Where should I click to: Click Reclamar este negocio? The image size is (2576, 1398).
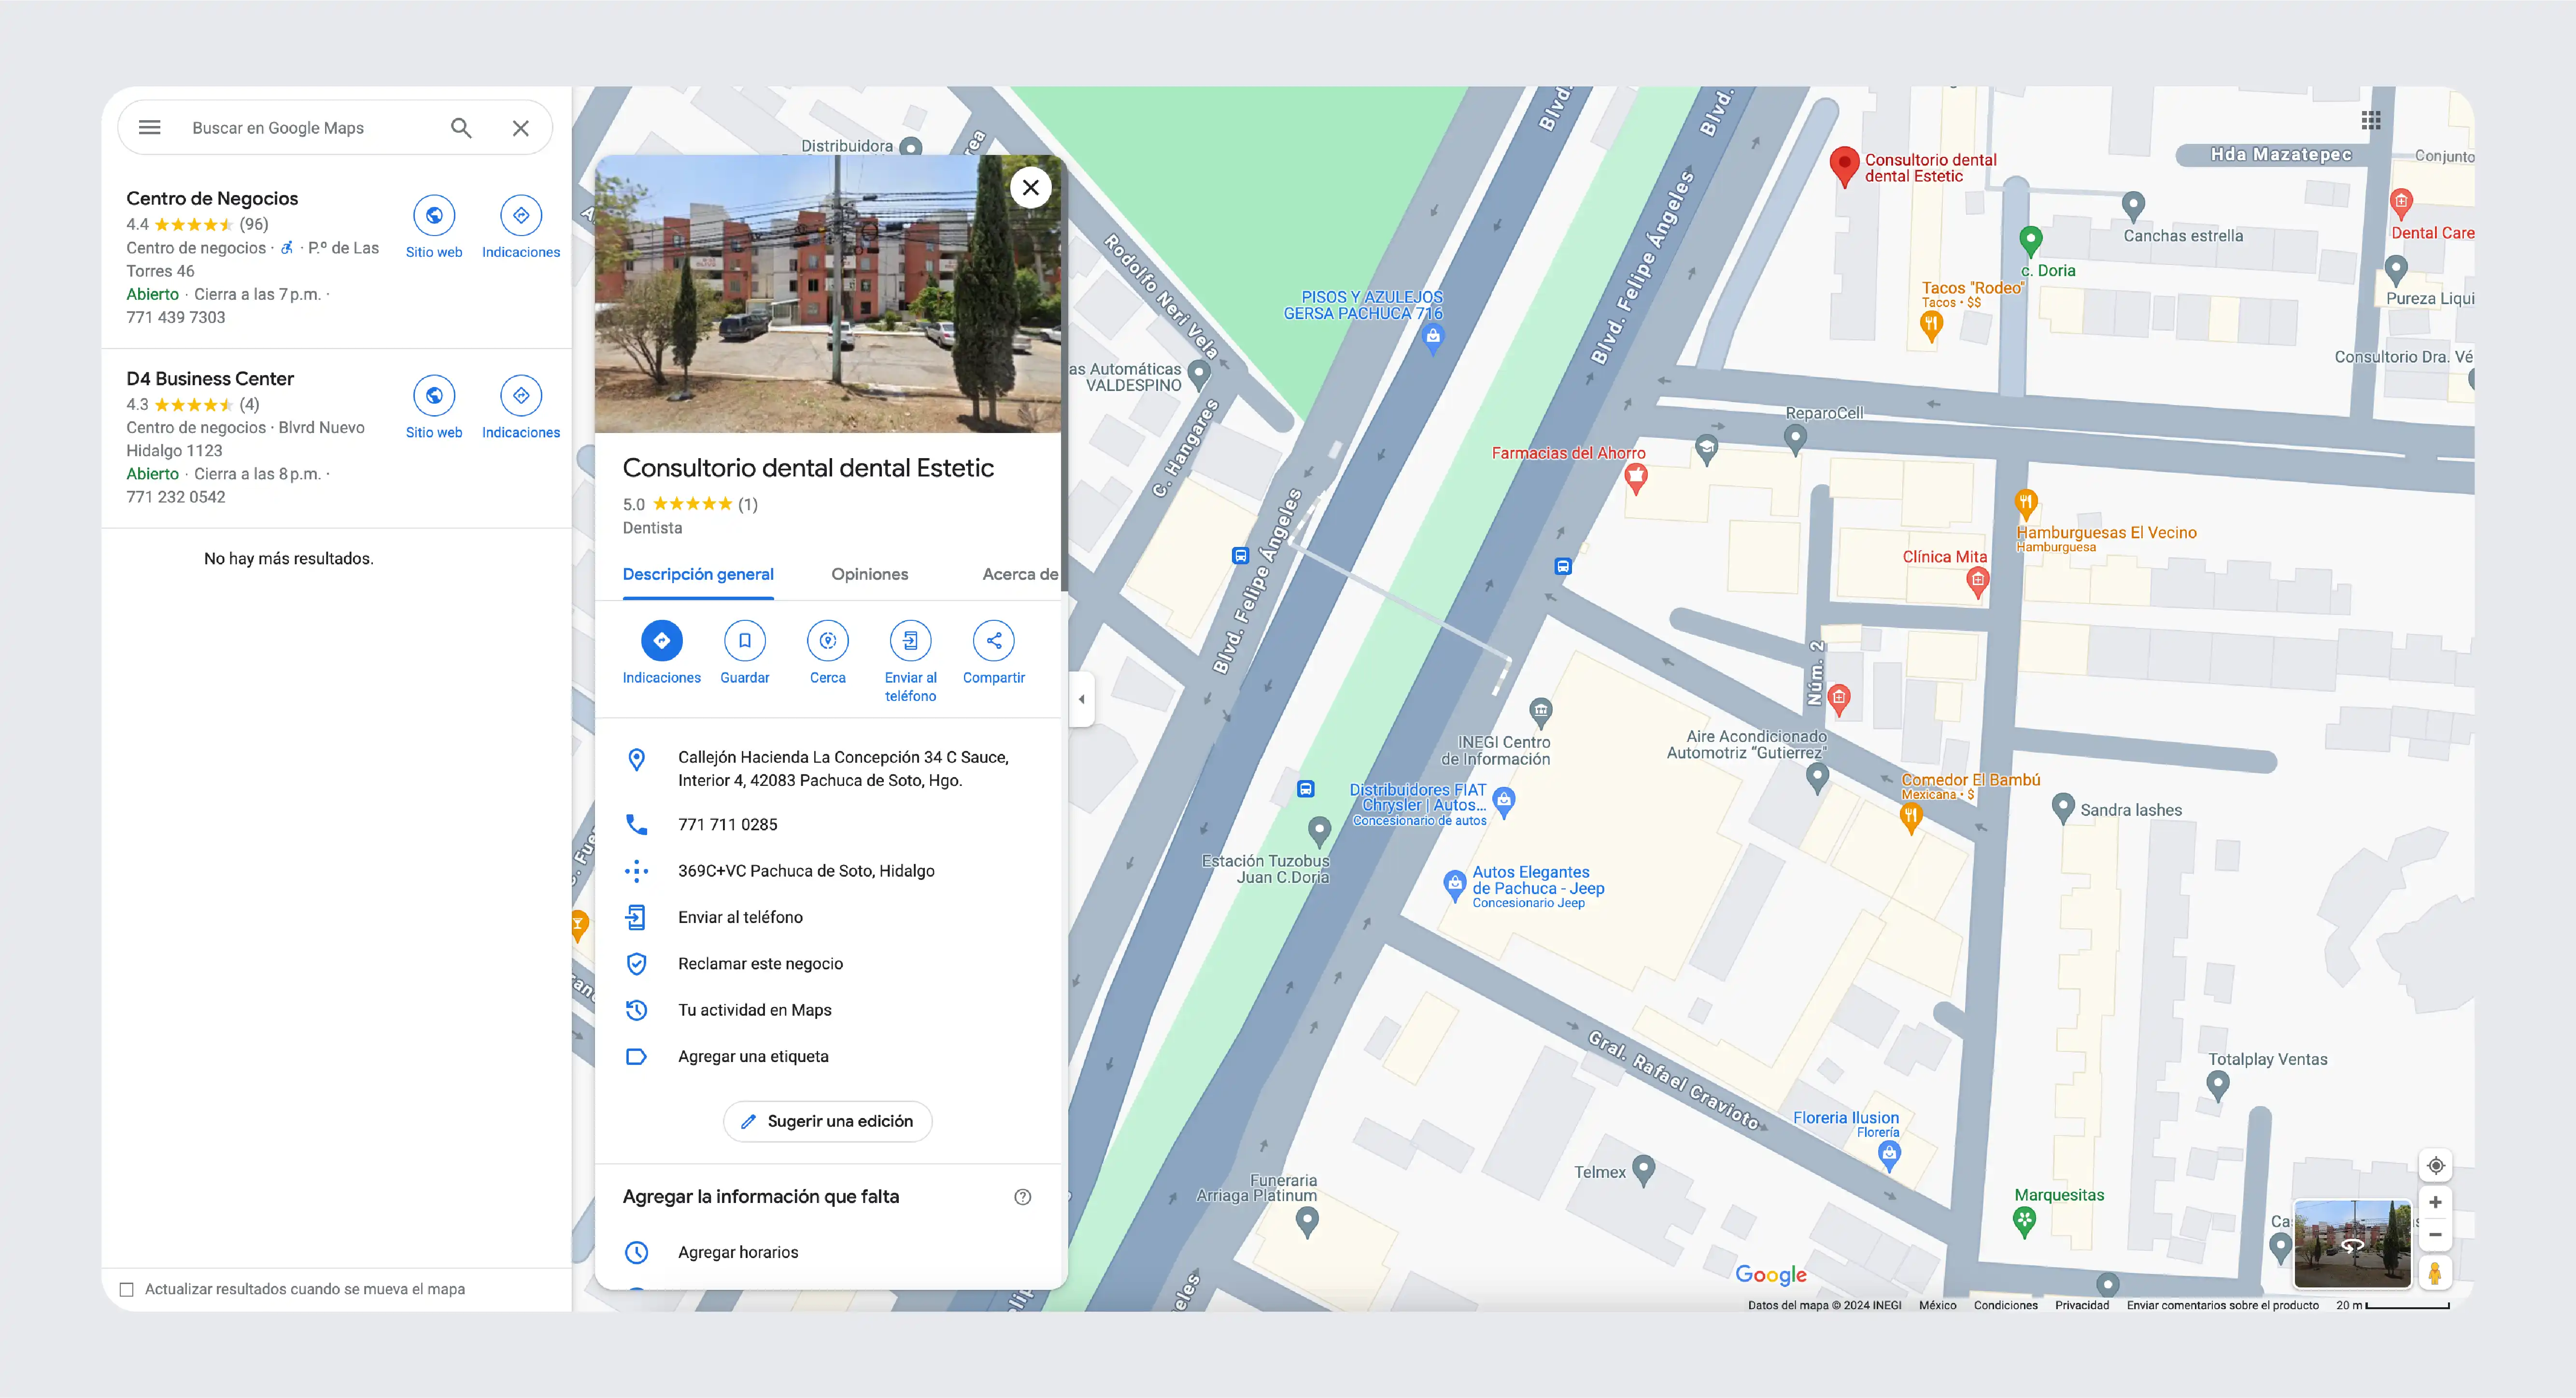tap(828, 964)
